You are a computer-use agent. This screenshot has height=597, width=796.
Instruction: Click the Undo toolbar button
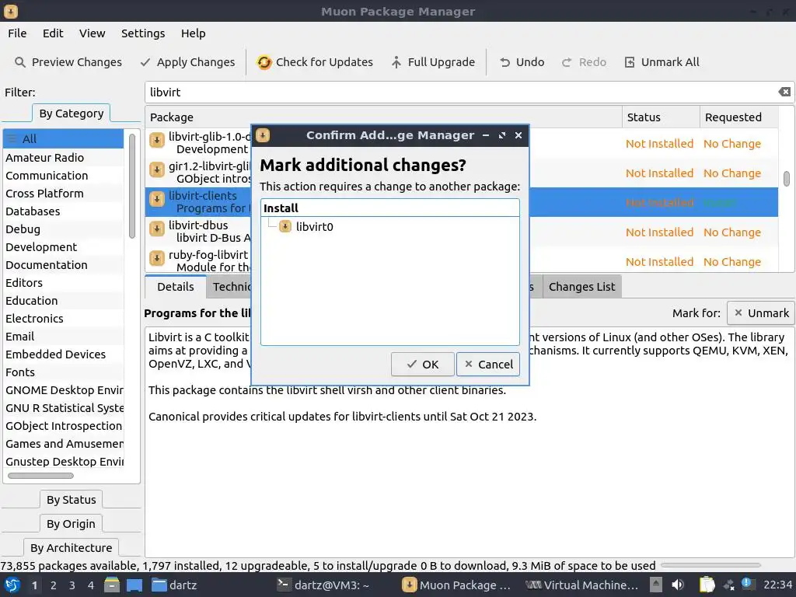522,62
